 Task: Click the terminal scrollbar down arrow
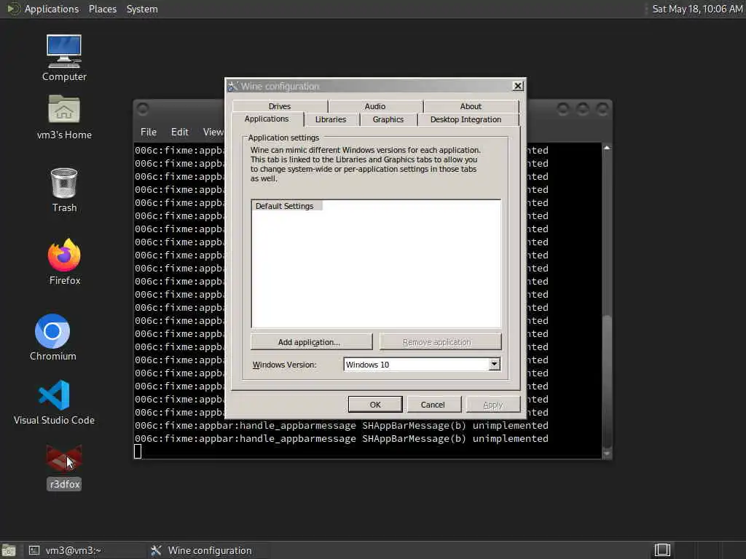[x=607, y=454]
